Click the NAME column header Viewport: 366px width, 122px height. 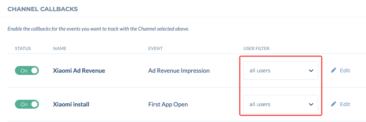59,49
